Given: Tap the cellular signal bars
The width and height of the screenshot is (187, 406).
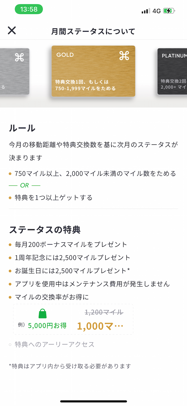Looking at the screenshot, I should click(x=146, y=11).
